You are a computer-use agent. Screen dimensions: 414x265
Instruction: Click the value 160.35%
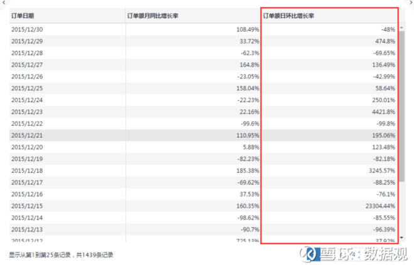tap(248, 206)
